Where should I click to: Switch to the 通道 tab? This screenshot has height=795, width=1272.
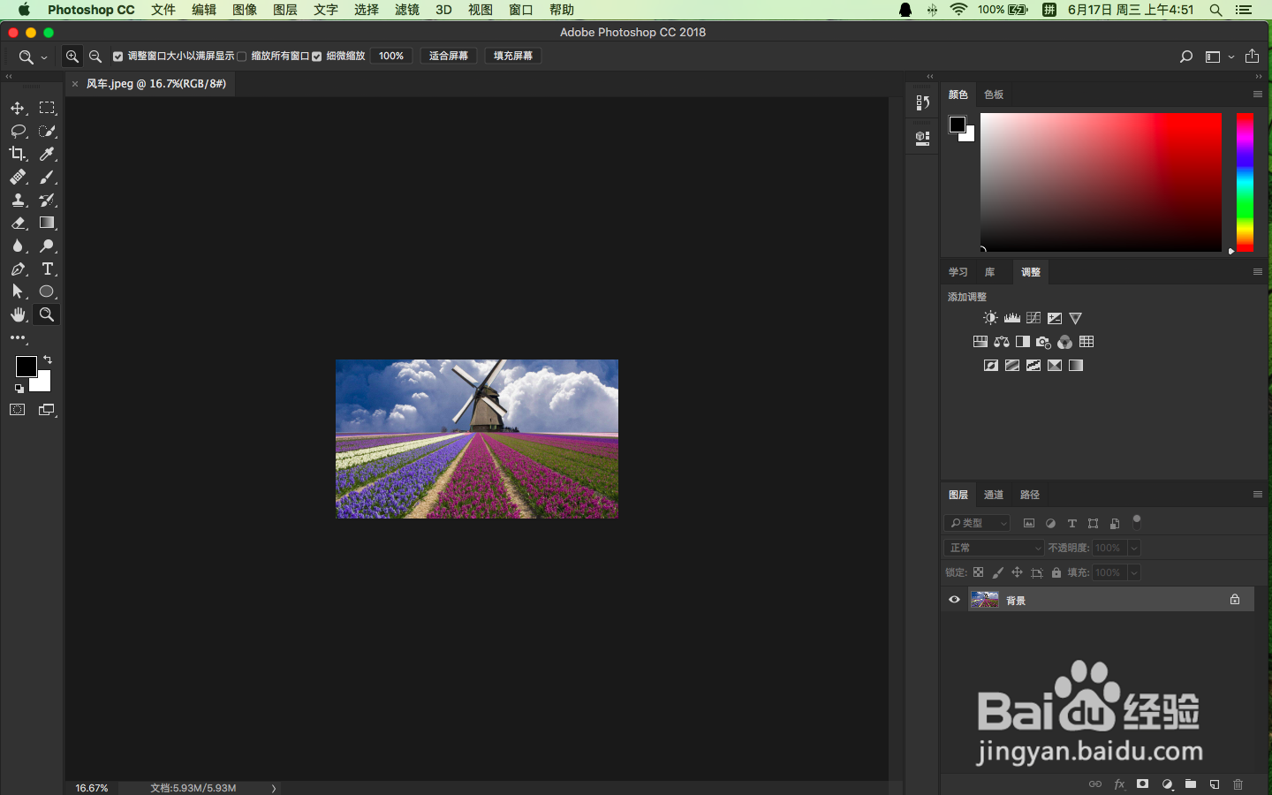pos(993,495)
